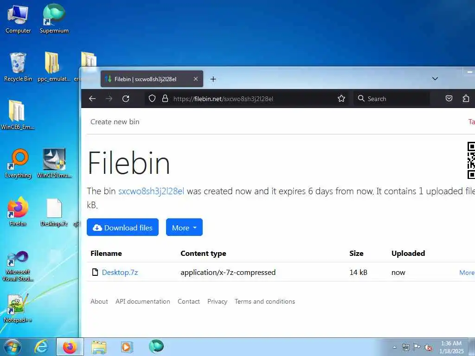Open the Action Center flag icon
The width and height of the screenshot is (475, 356).
[x=417, y=347]
